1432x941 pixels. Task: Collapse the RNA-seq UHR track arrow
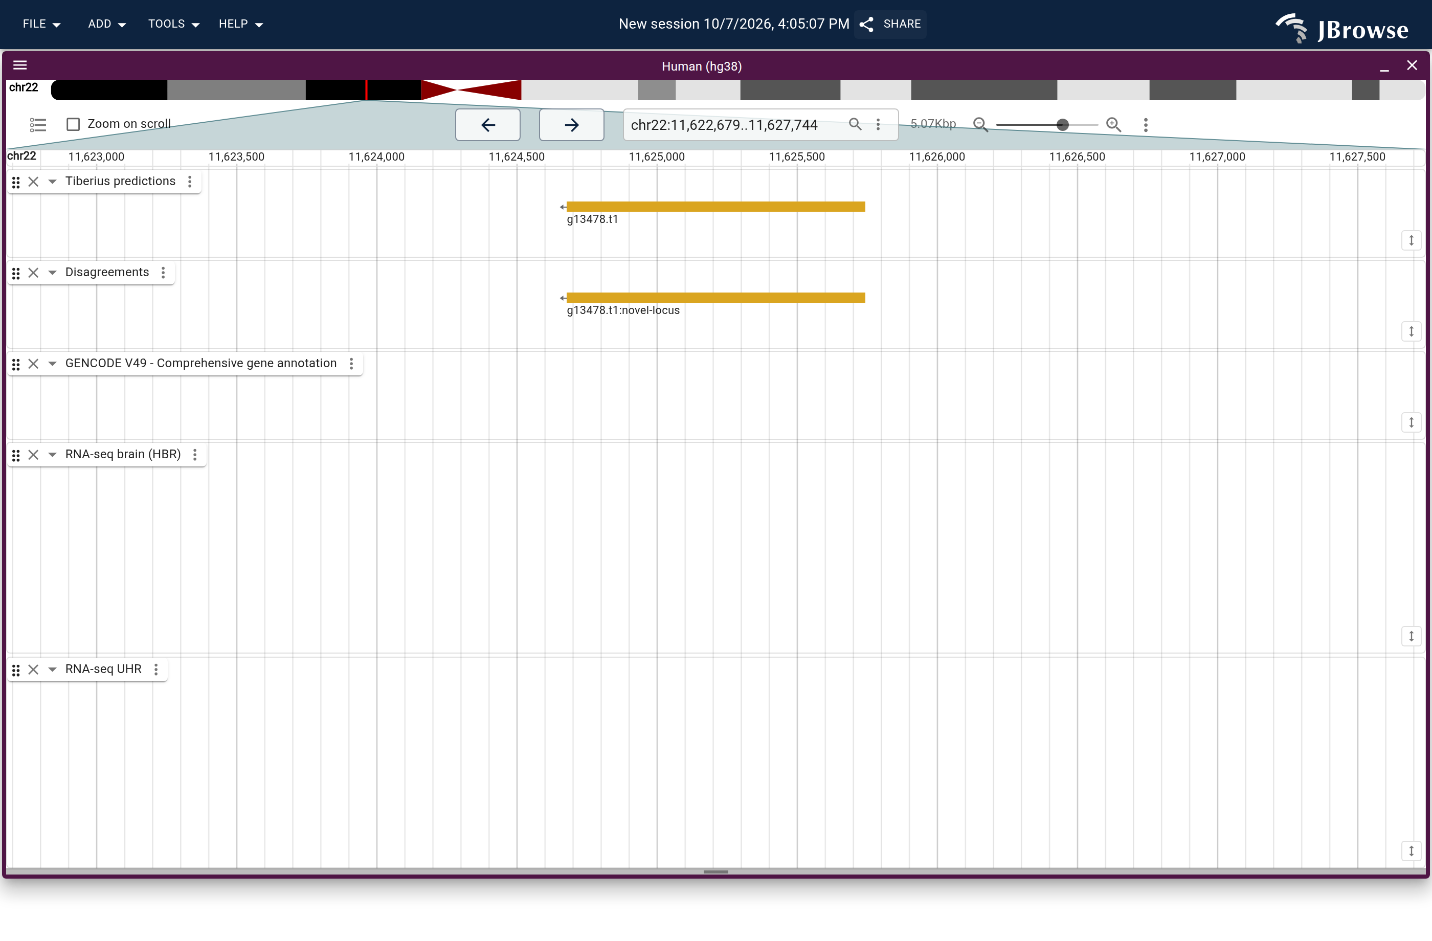(x=52, y=669)
